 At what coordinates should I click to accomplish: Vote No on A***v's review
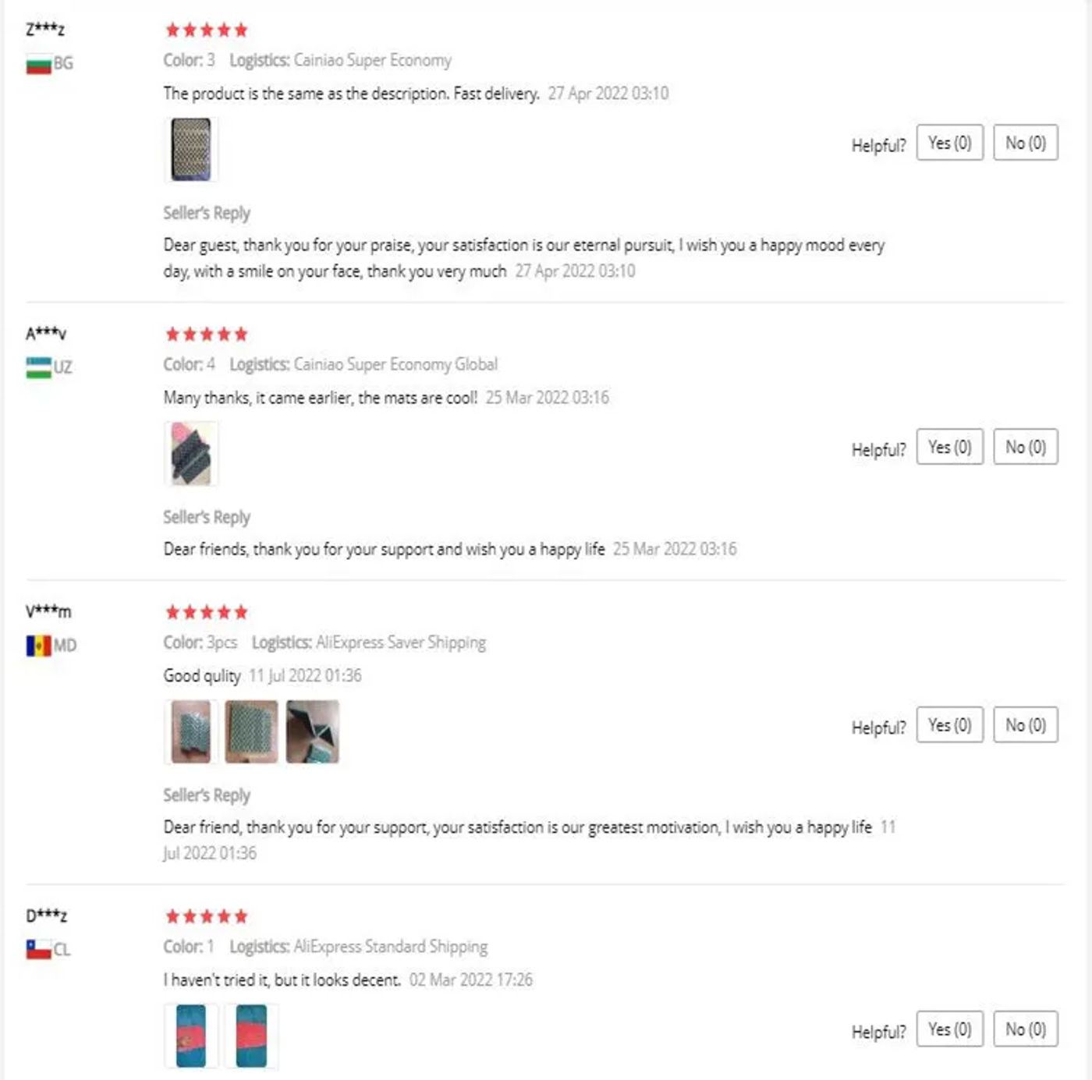pyautogui.click(x=1025, y=447)
